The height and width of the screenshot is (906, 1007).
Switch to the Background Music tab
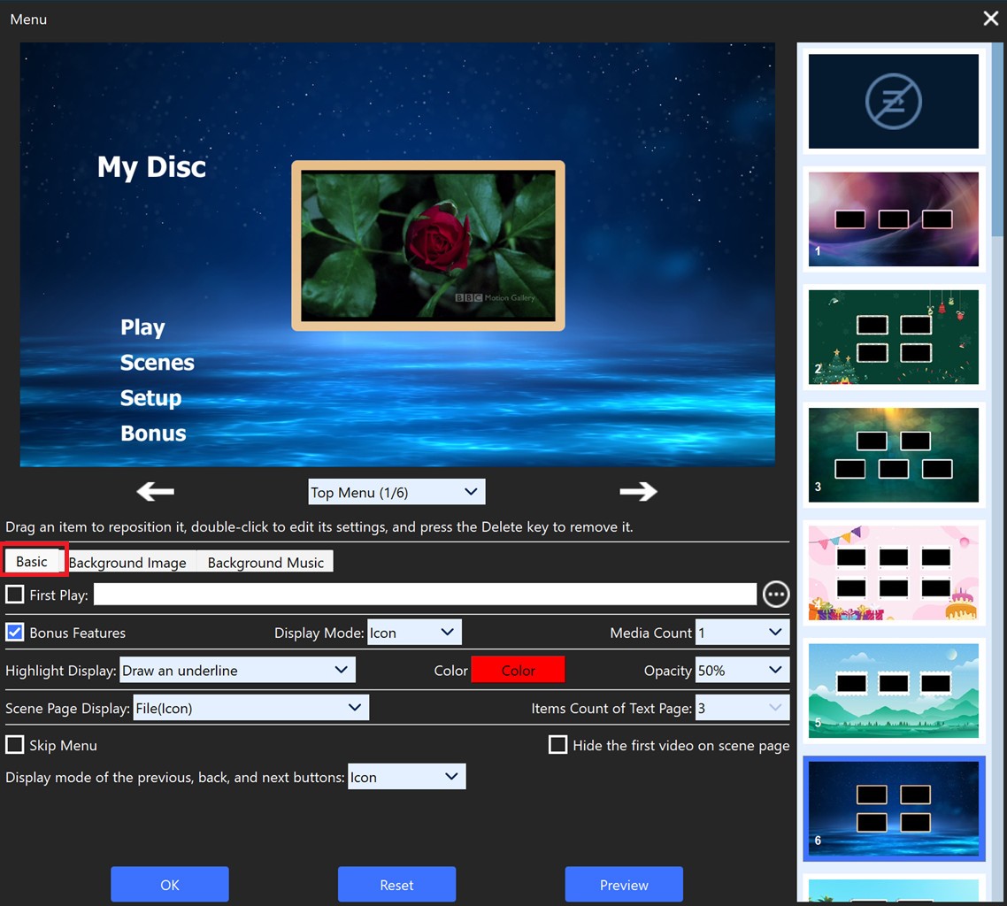(264, 562)
